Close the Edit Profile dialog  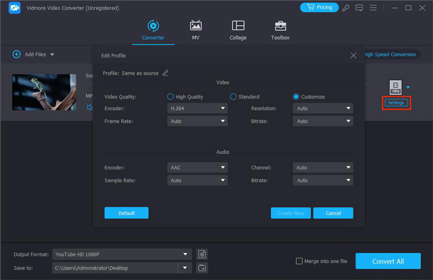[353, 55]
